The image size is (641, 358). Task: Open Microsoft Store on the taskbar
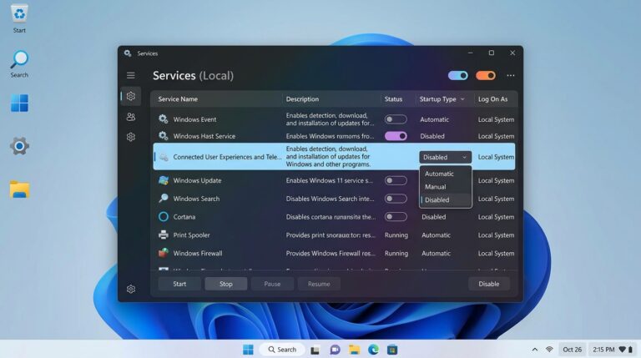pyautogui.click(x=392, y=350)
